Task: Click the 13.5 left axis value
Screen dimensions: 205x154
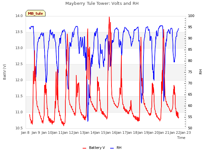Action: coord(19,32)
